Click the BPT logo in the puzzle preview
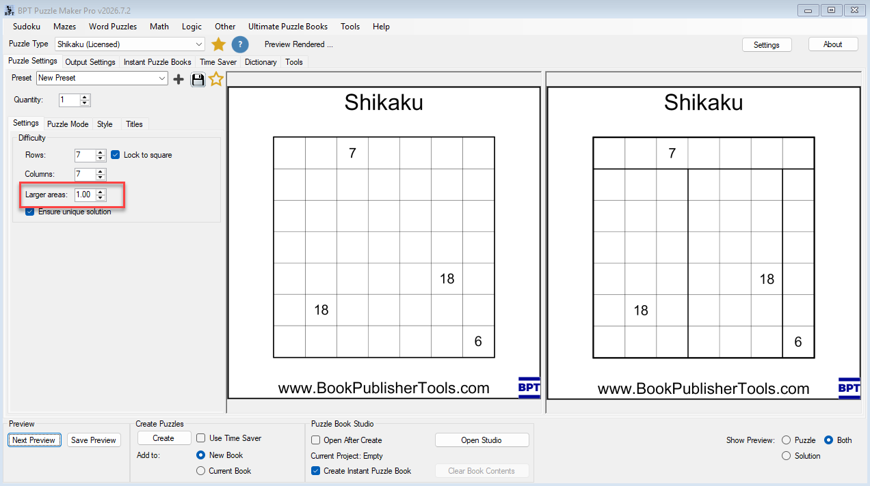Image resolution: width=870 pixels, height=486 pixels. click(529, 388)
